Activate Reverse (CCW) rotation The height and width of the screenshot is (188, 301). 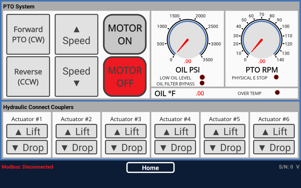tap(28, 76)
